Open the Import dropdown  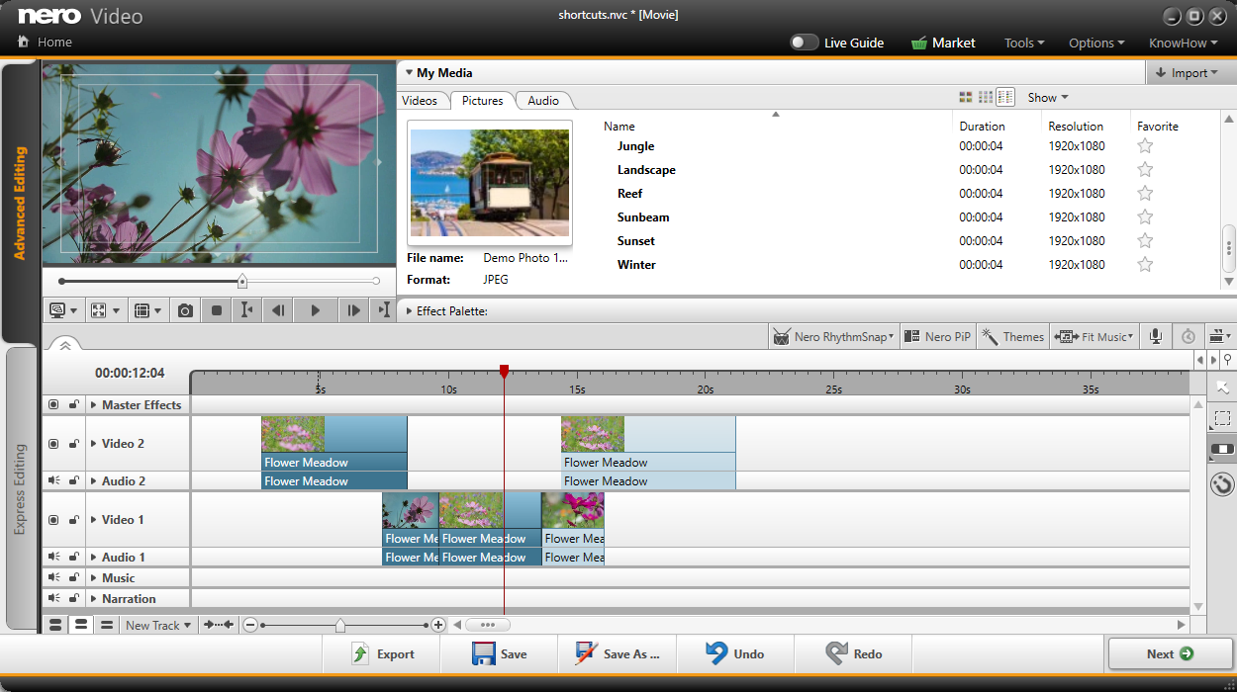pyautogui.click(x=1188, y=73)
